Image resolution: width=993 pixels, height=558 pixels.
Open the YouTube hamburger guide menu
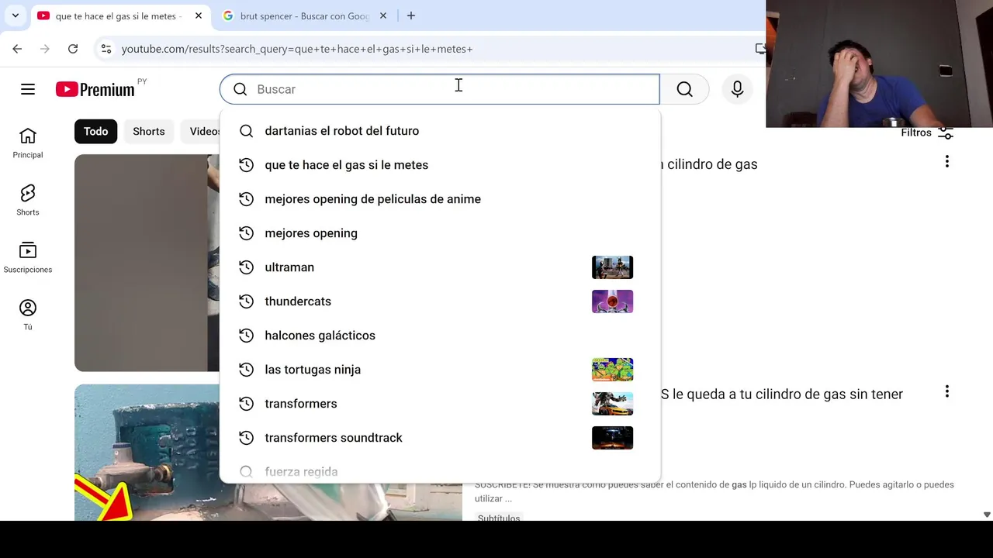28,89
